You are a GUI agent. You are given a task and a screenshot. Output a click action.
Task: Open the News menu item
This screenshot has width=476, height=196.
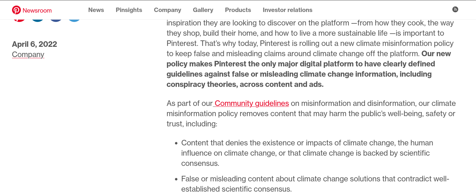click(96, 10)
